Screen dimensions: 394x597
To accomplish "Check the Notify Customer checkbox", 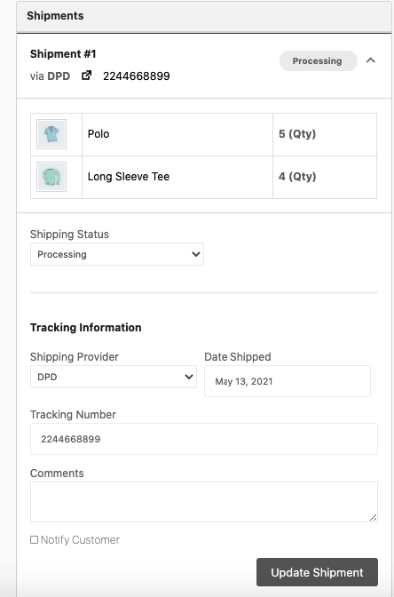I will pos(35,540).
